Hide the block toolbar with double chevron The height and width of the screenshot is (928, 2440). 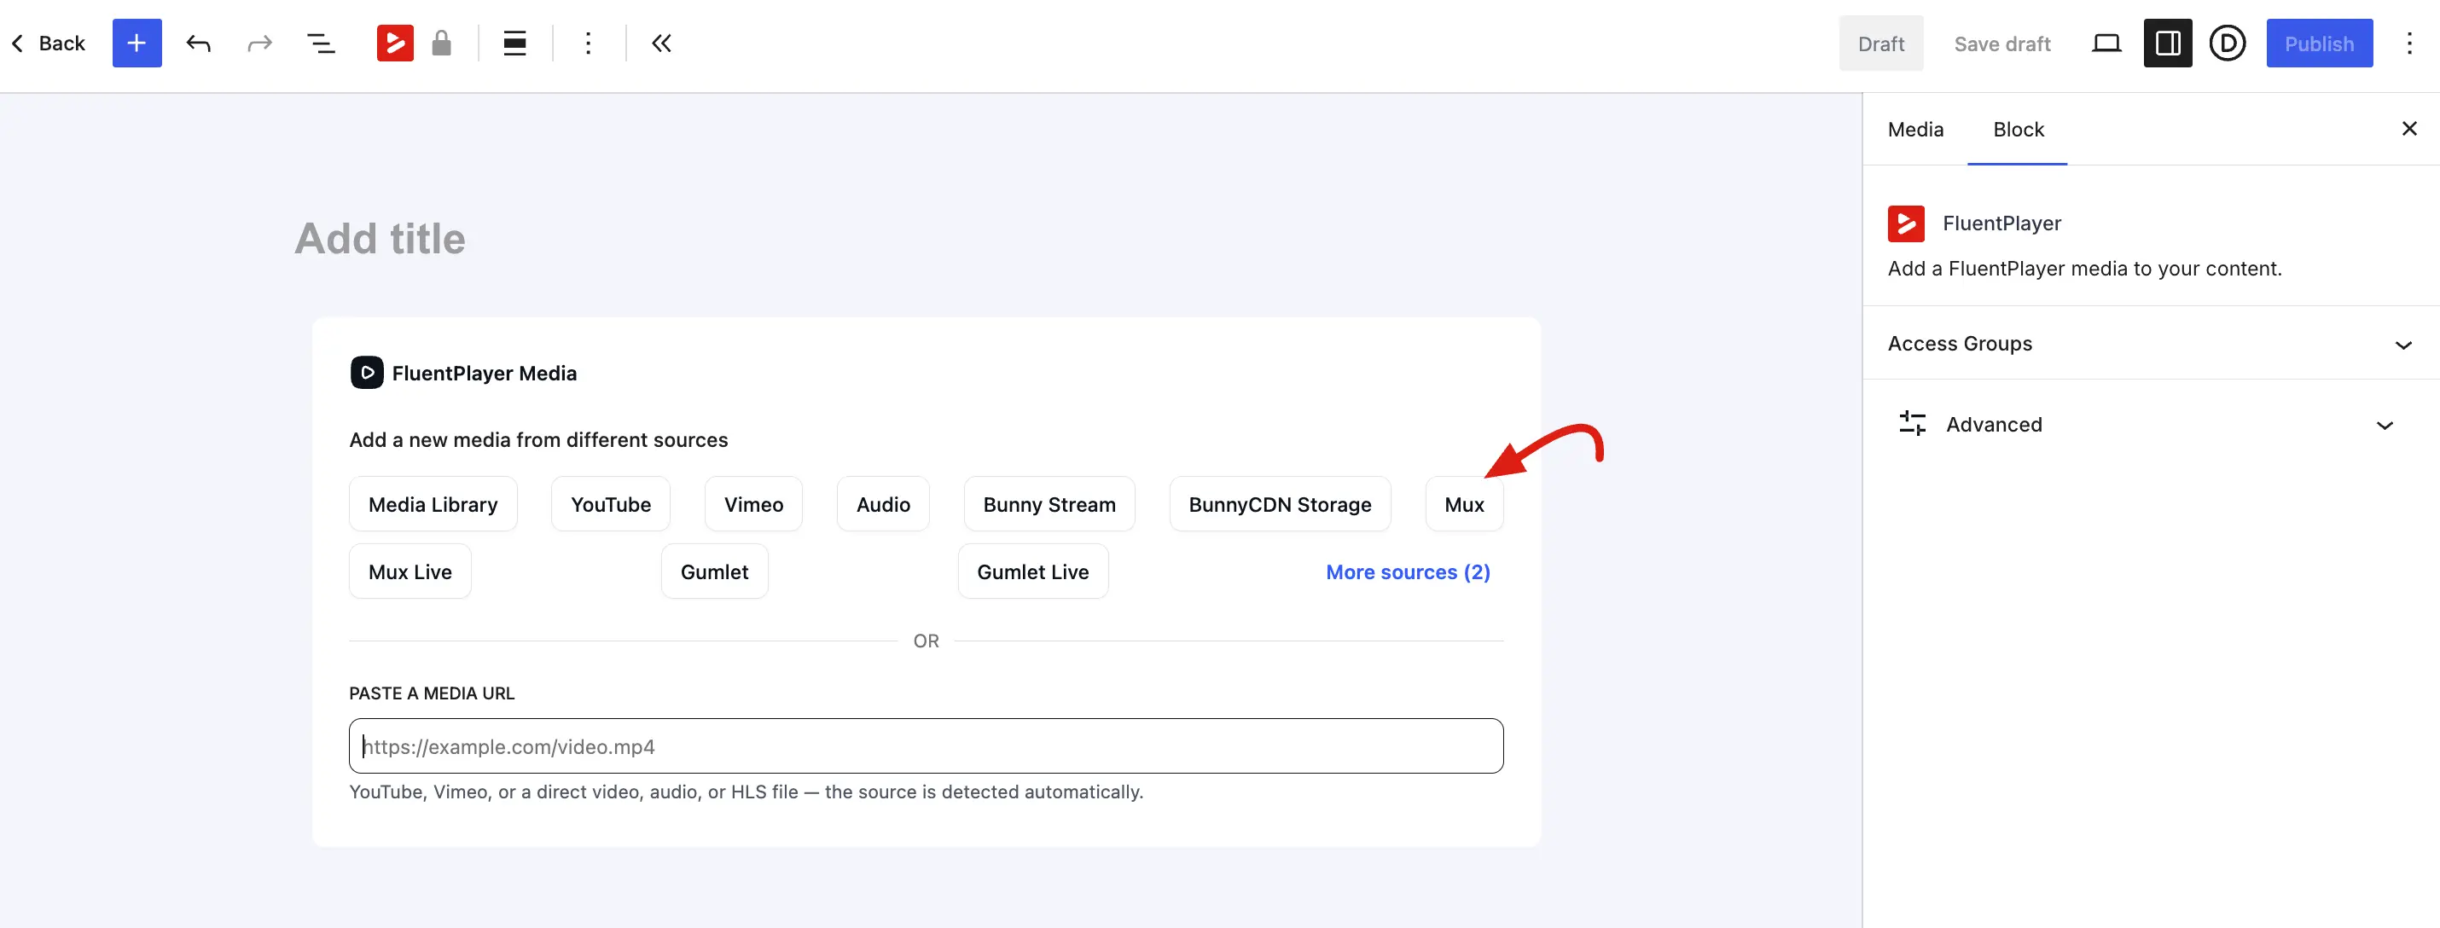click(x=661, y=43)
